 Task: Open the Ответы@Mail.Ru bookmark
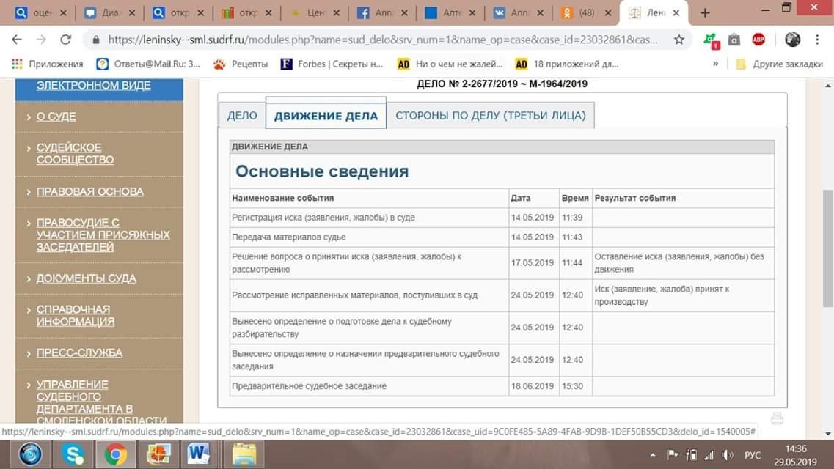tap(148, 64)
